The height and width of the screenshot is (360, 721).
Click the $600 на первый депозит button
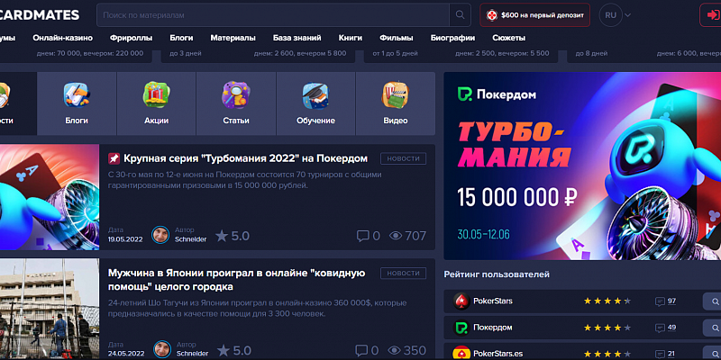coord(534,15)
